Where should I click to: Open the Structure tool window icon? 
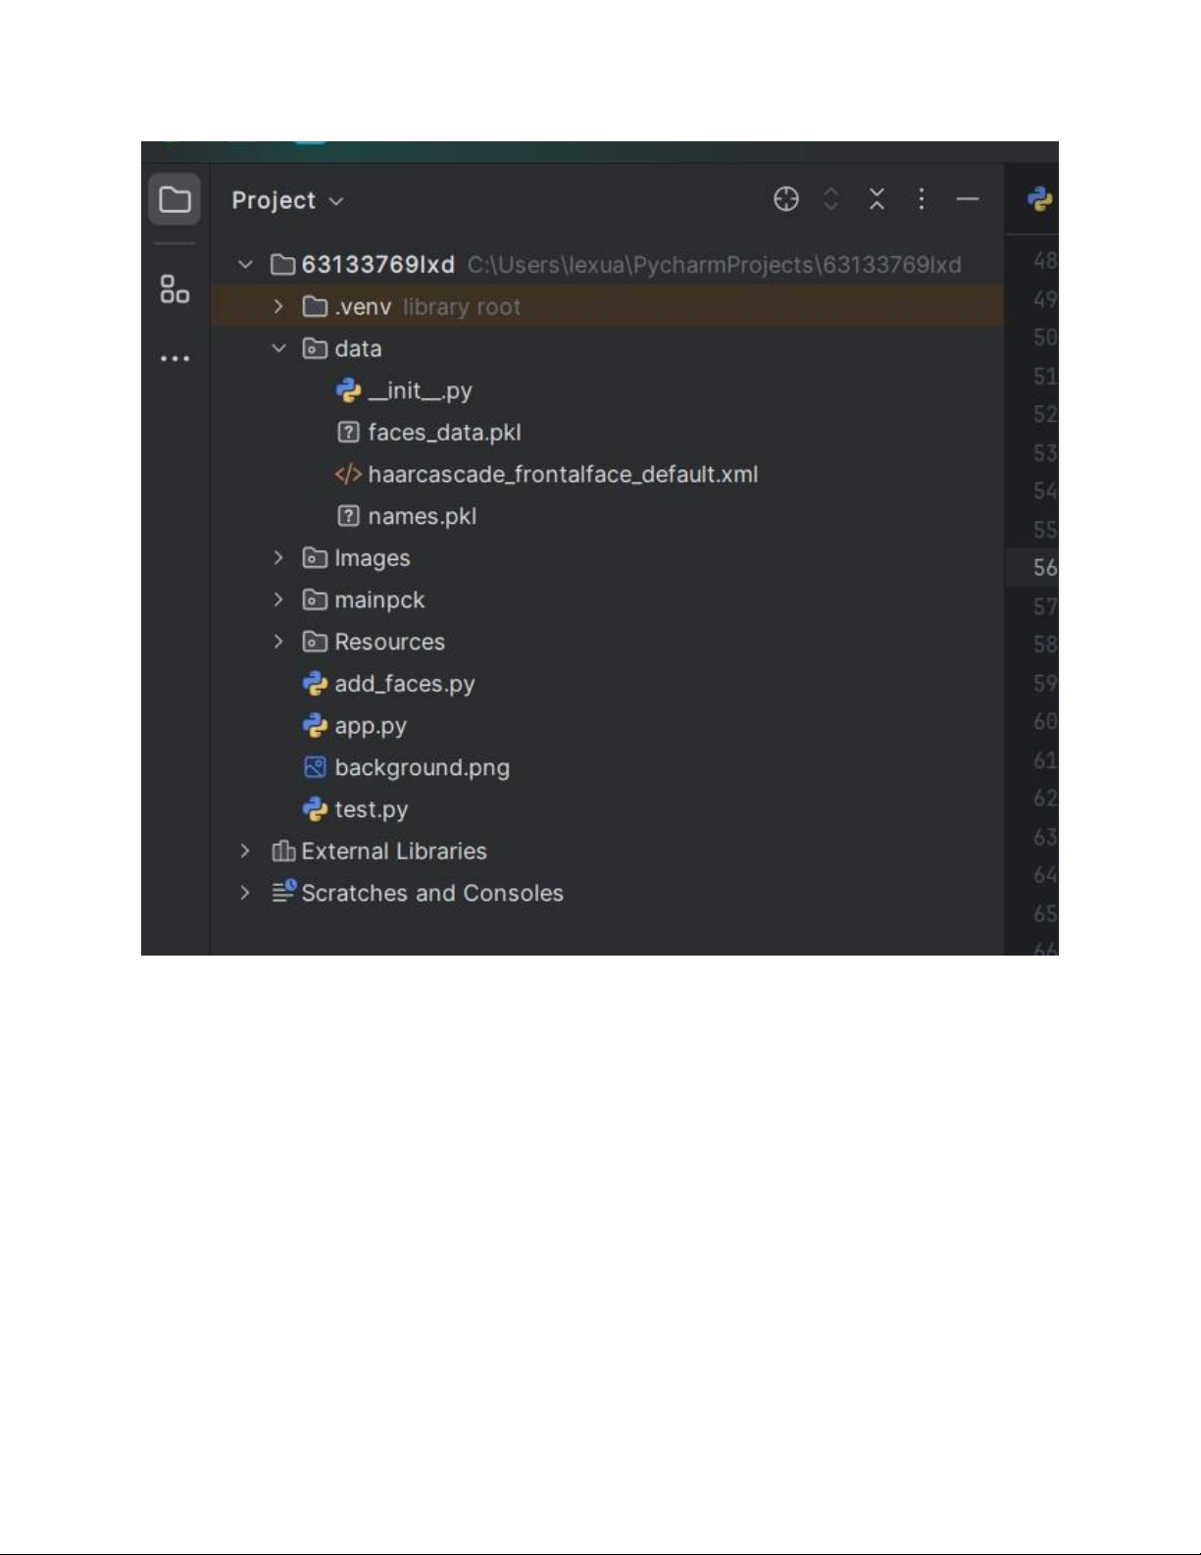point(175,289)
